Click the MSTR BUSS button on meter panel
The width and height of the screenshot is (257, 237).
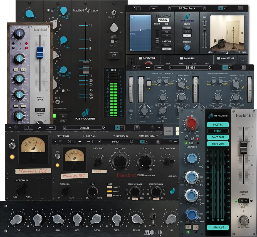218,227
